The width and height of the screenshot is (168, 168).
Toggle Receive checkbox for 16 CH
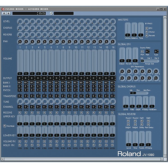112,113
